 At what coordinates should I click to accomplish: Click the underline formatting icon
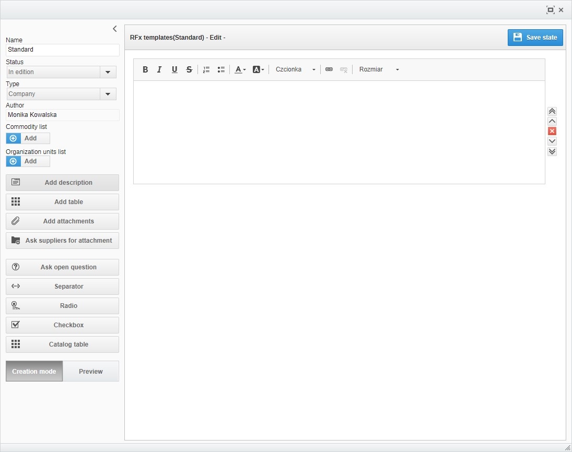174,69
